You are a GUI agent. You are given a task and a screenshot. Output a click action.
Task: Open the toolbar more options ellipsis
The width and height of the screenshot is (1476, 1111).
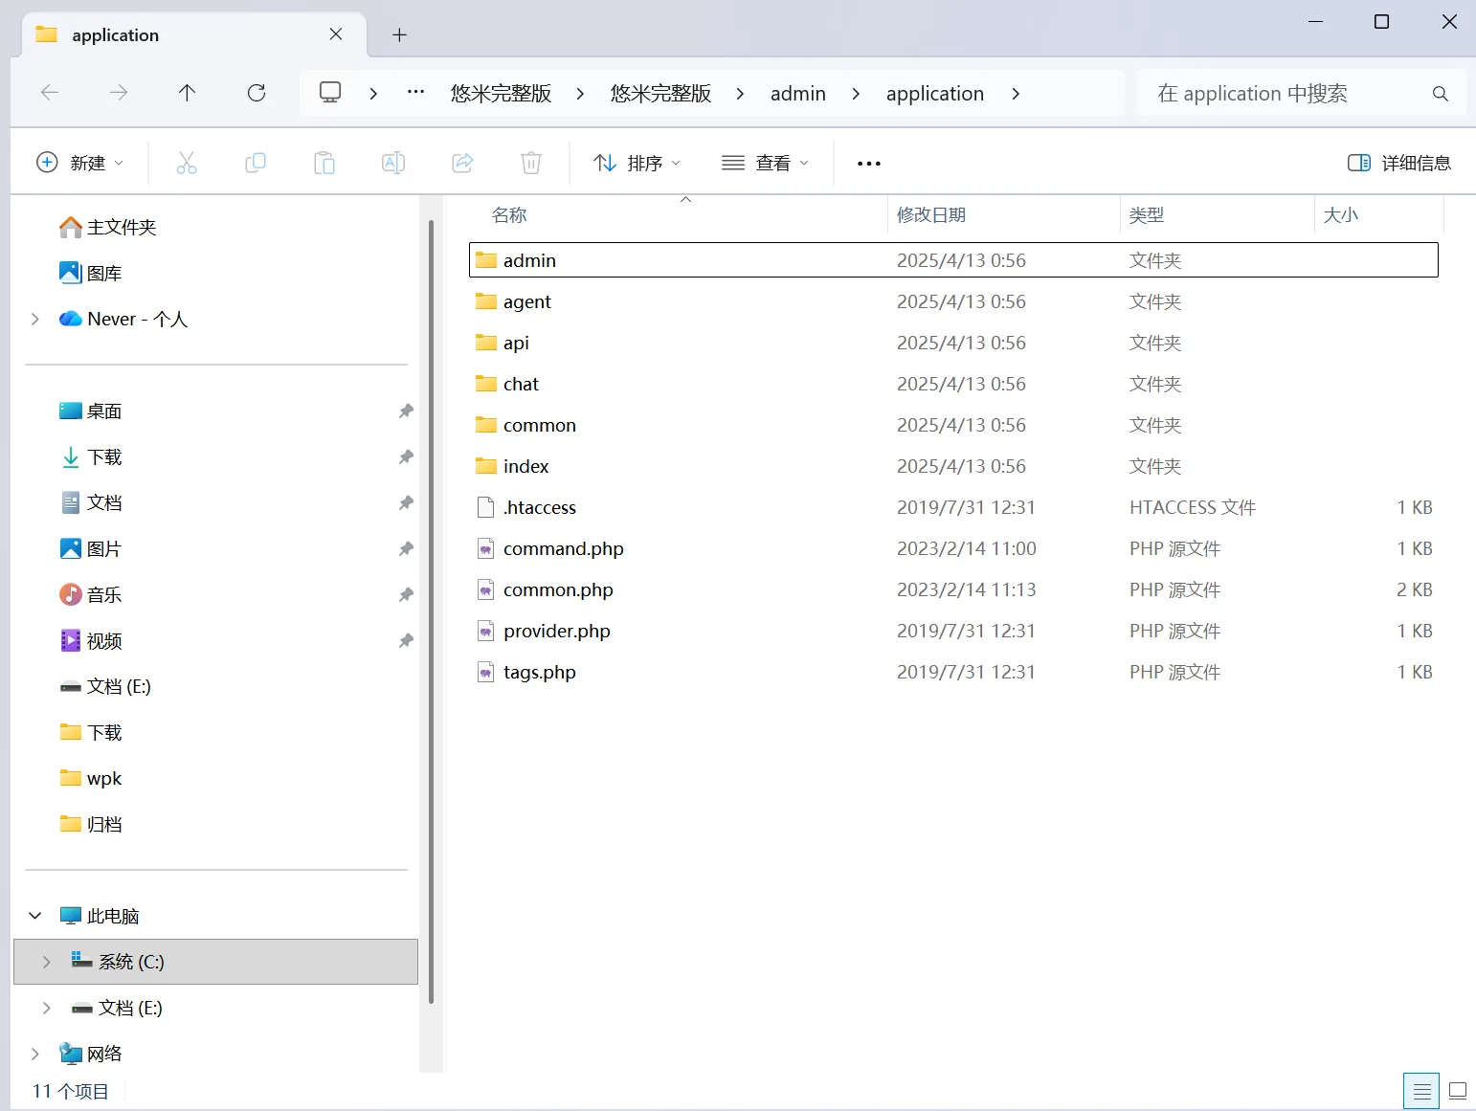(x=869, y=164)
